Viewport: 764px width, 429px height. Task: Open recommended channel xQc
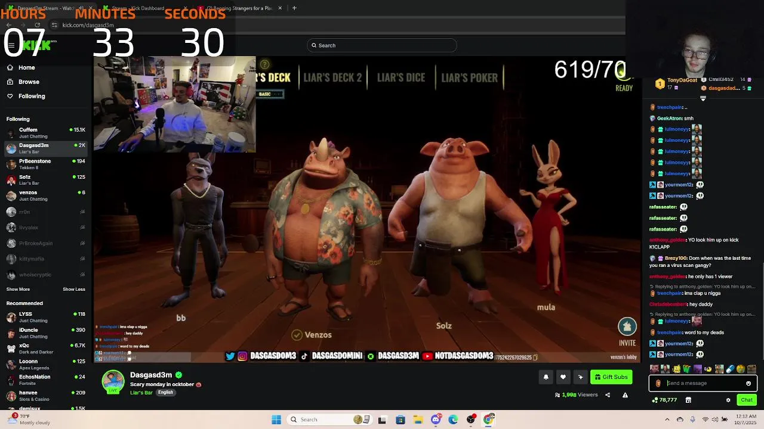point(45,349)
